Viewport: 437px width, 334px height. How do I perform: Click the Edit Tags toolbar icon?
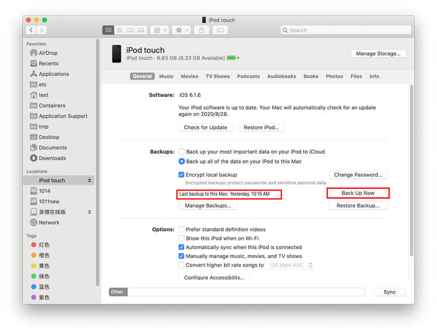[x=220, y=30]
